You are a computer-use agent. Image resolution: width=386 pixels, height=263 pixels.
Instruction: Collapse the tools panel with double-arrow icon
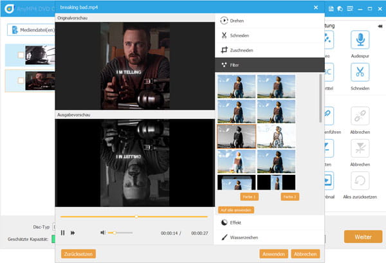click(x=380, y=26)
